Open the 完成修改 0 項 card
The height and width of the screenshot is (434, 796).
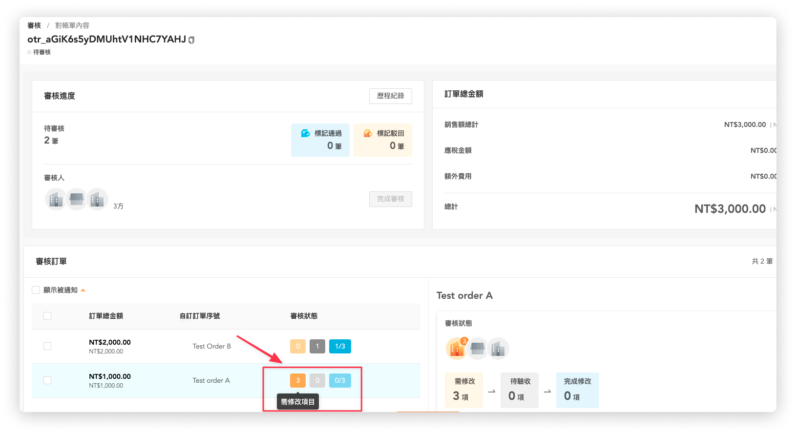coord(577,390)
